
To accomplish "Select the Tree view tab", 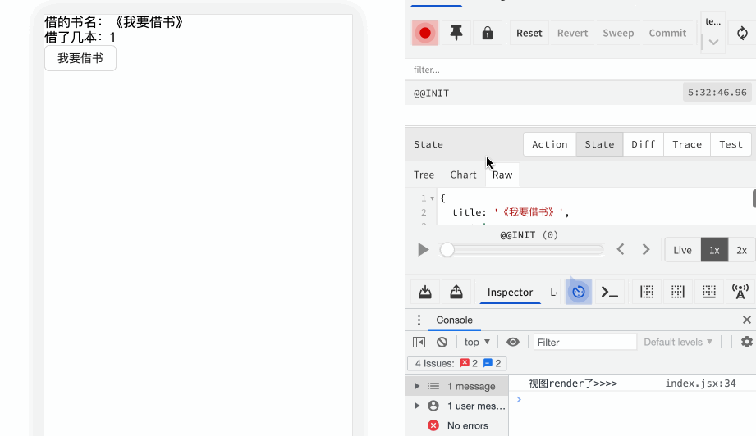I will click(x=424, y=175).
